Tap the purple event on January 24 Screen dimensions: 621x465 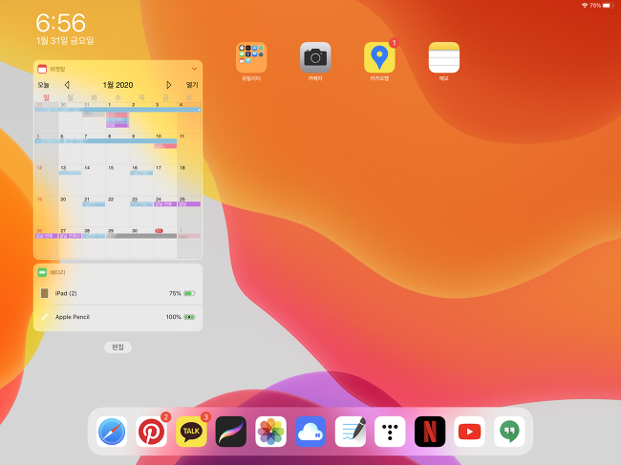click(165, 204)
